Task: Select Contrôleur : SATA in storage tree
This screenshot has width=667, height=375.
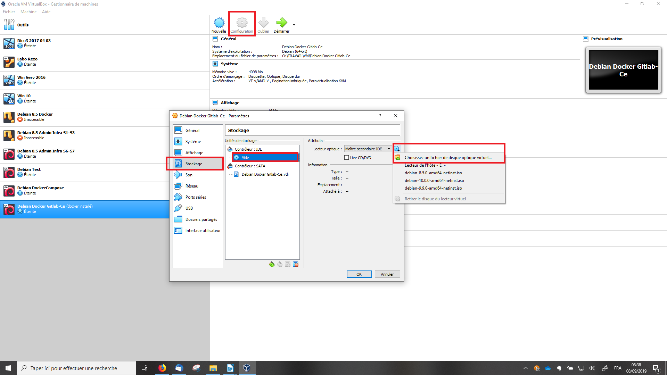Action: [x=250, y=166]
